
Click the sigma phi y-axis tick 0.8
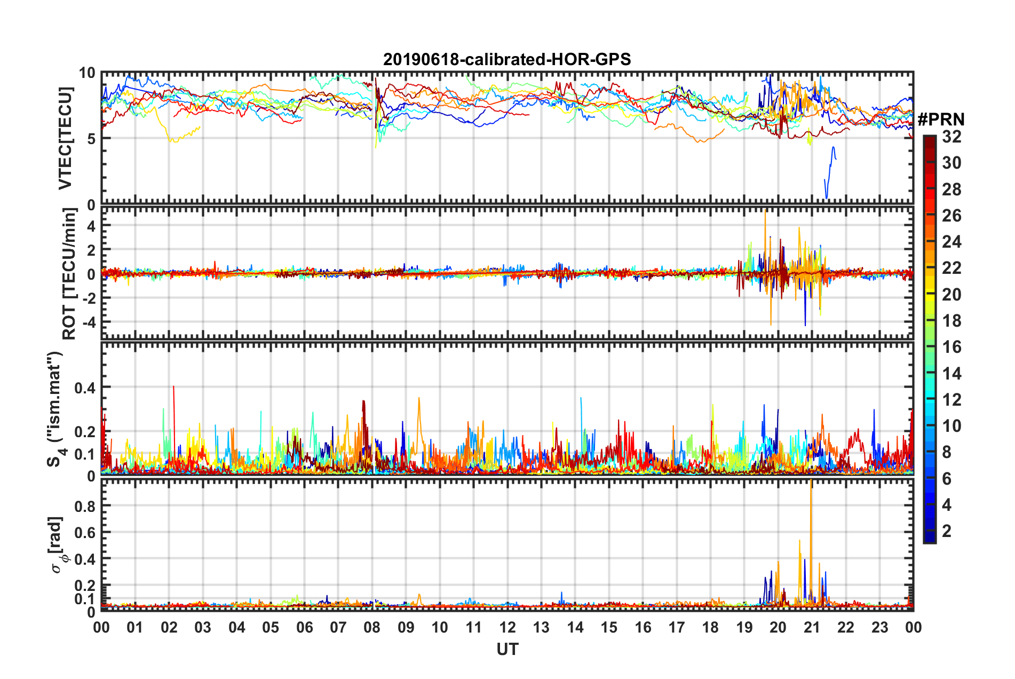(x=84, y=506)
